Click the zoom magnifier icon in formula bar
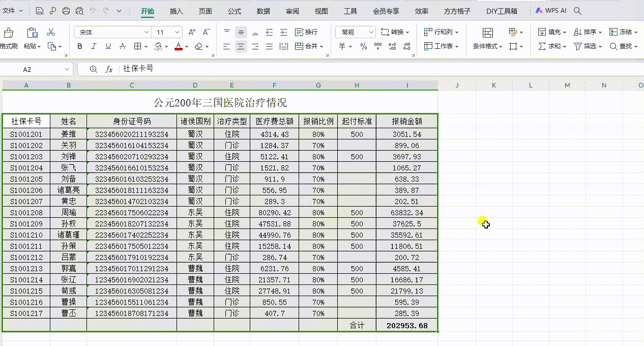 point(93,69)
